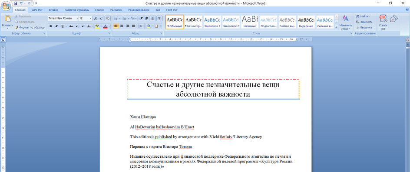Click the Redo/Repeat icon
The image size is (410, 172).
tap(29, 3)
